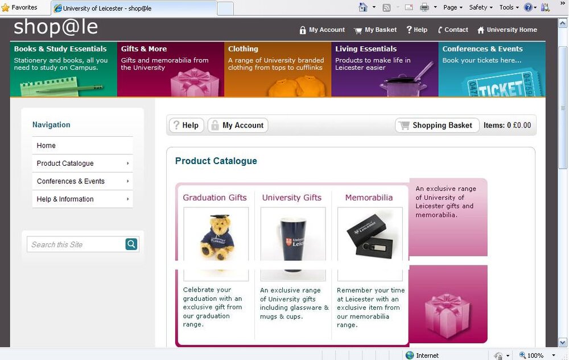Open the Print icon dropdown arrow
The height and width of the screenshot is (360, 569).
[x=435, y=7]
